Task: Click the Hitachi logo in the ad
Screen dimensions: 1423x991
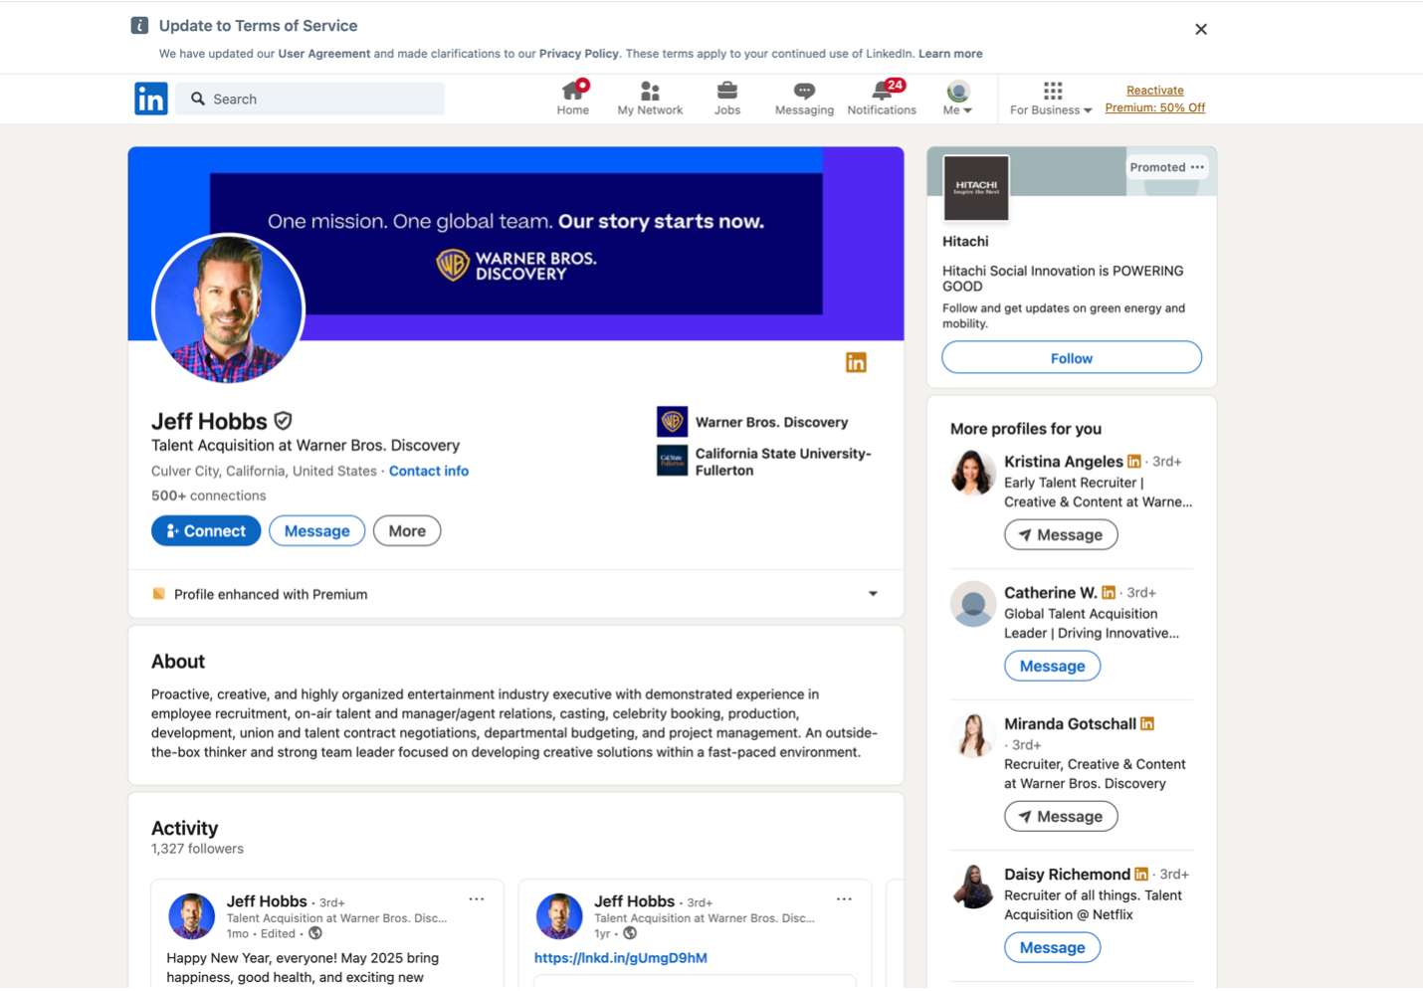Action: click(975, 188)
